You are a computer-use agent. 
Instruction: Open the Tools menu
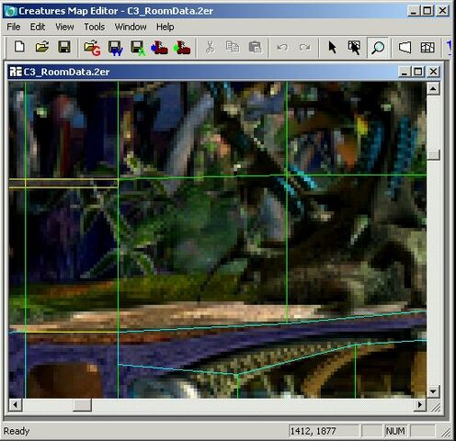coord(95,27)
